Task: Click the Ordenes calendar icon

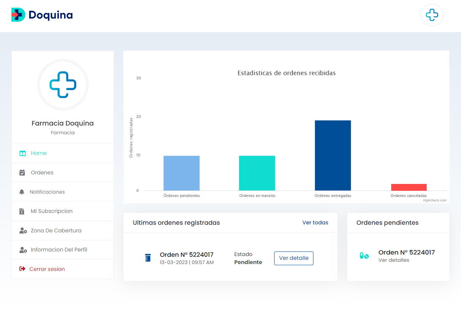Action: (22, 172)
